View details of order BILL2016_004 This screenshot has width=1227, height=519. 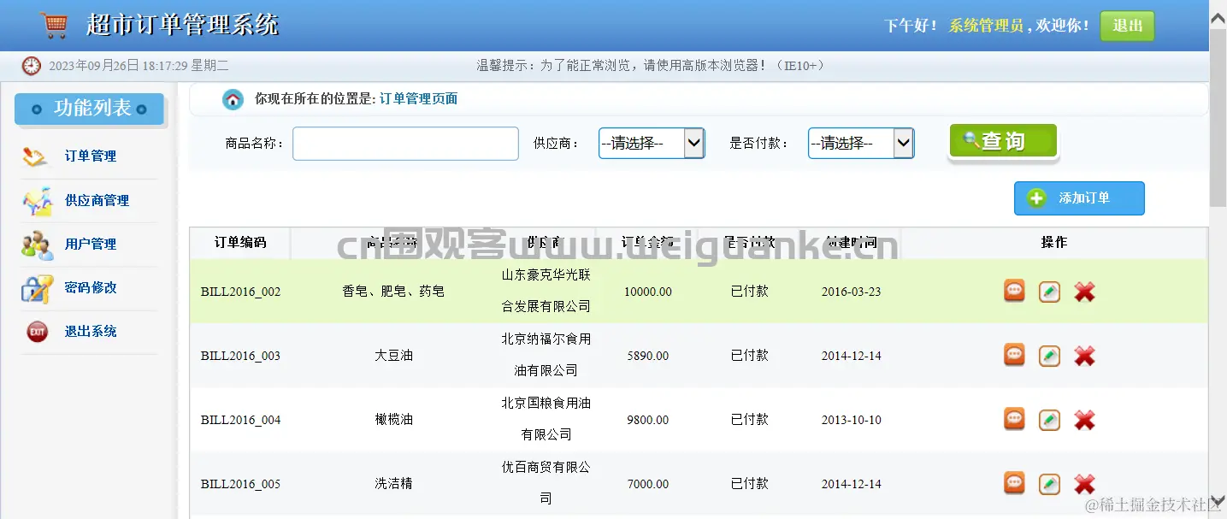(1014, 419)
